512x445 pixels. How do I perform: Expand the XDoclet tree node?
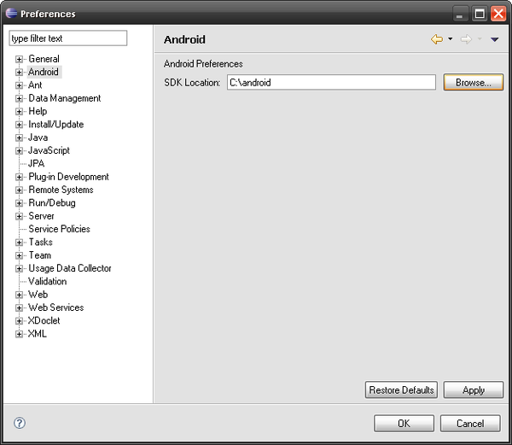(x=19, y=320)
